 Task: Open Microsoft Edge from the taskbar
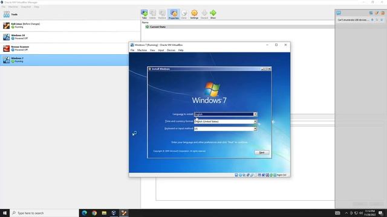click(x=85, y=213)
